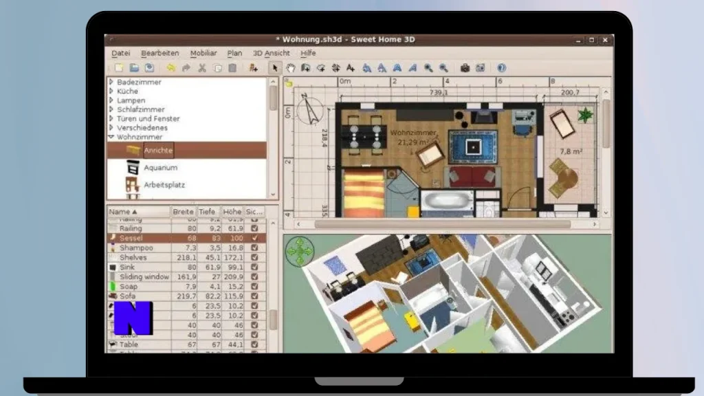Click the plan horizontal scrollbar thumb
The height and width of the screenshot is (396, 704).
pos(442,224)
